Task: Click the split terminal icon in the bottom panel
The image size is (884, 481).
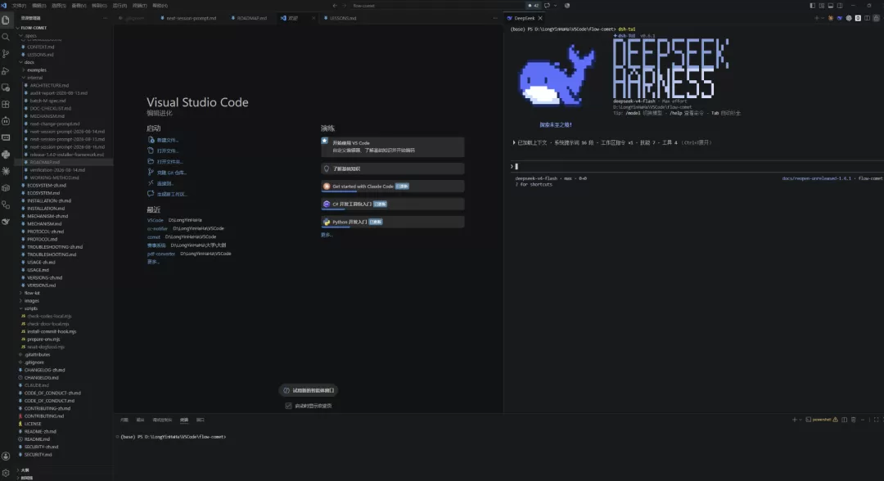Action: (x=845, y=420)
